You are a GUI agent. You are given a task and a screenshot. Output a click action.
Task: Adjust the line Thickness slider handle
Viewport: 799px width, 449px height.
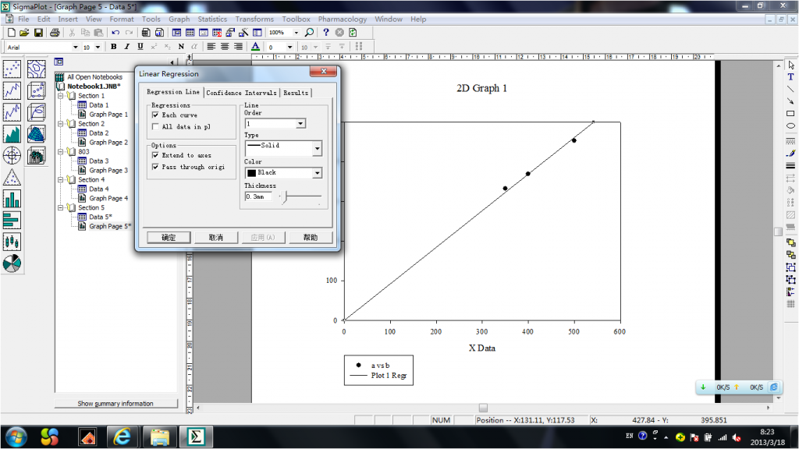pyautogui.click(x=286, y=196)
